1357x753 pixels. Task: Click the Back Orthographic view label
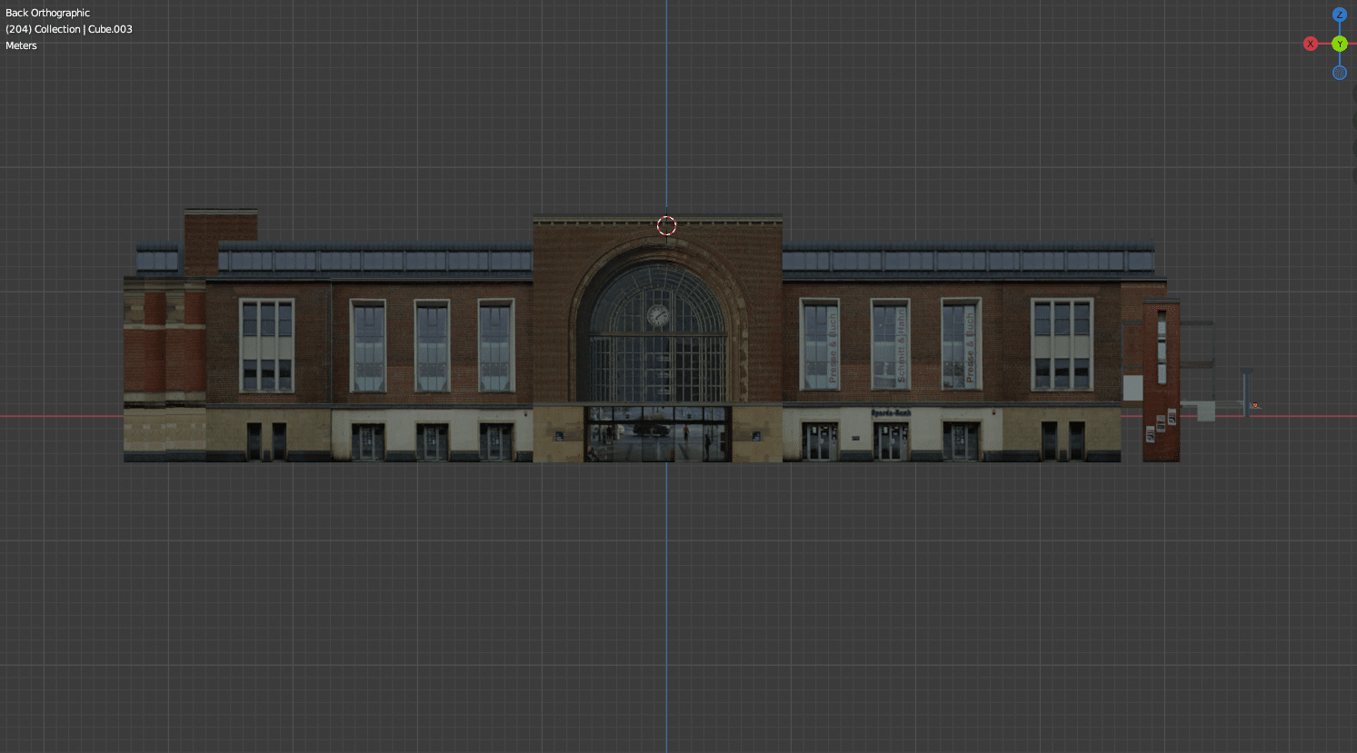tap(48, 13)
